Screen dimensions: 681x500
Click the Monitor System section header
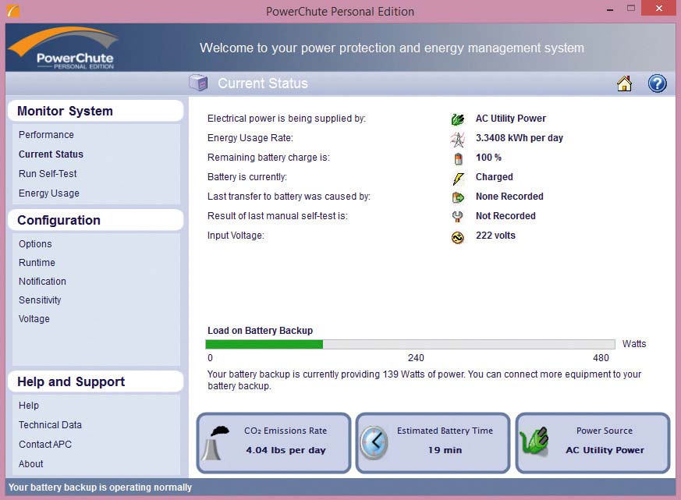[95, 111]
